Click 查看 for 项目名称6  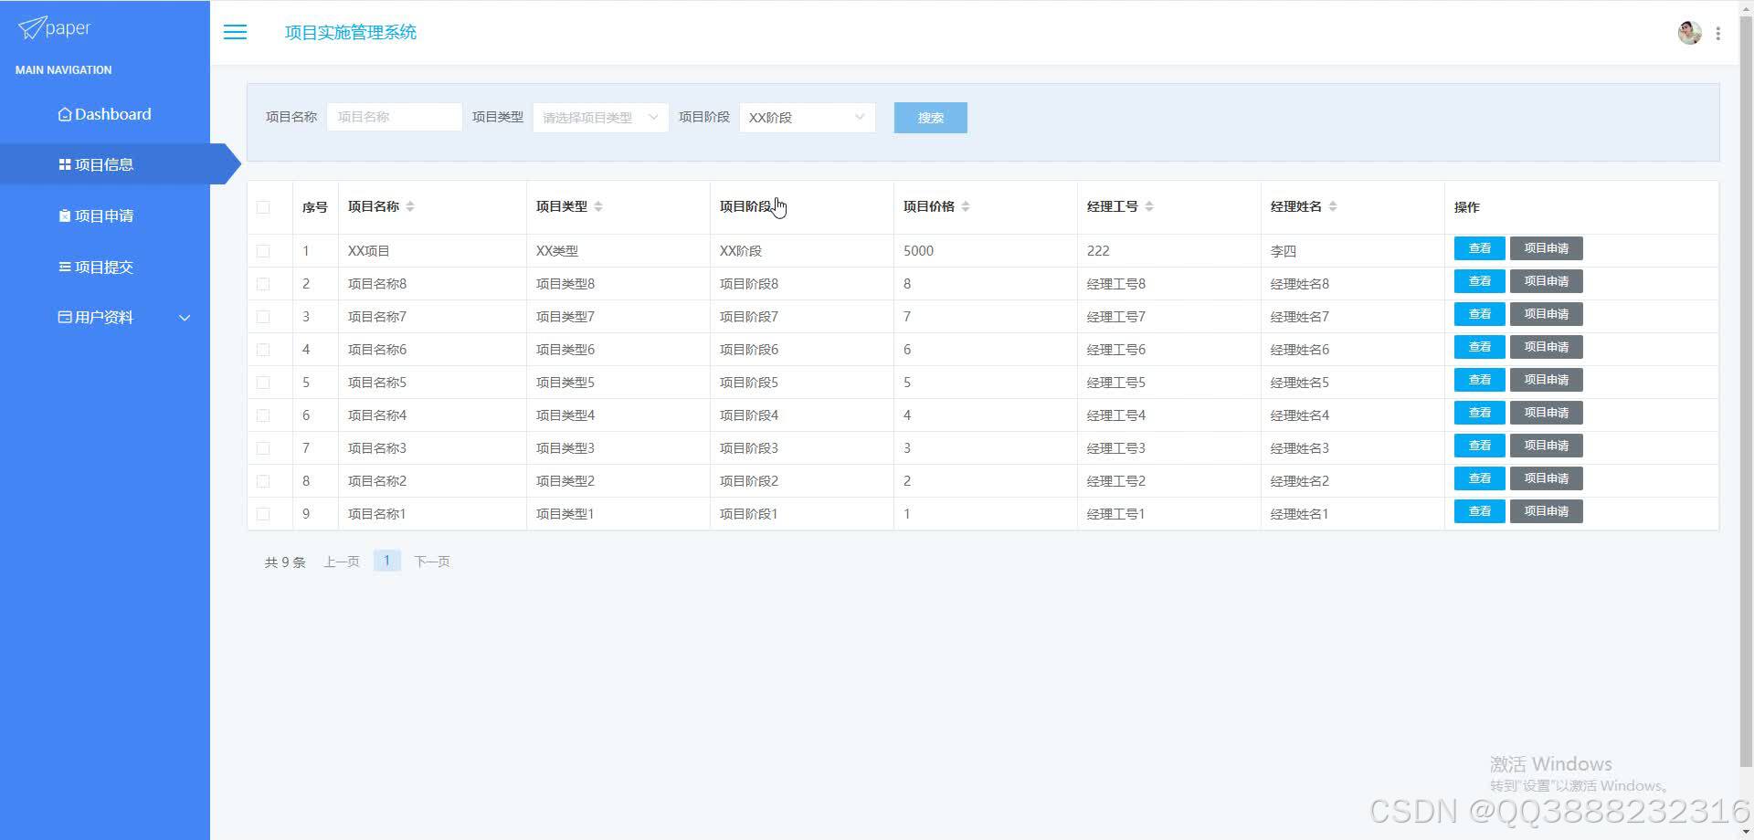1479,347
